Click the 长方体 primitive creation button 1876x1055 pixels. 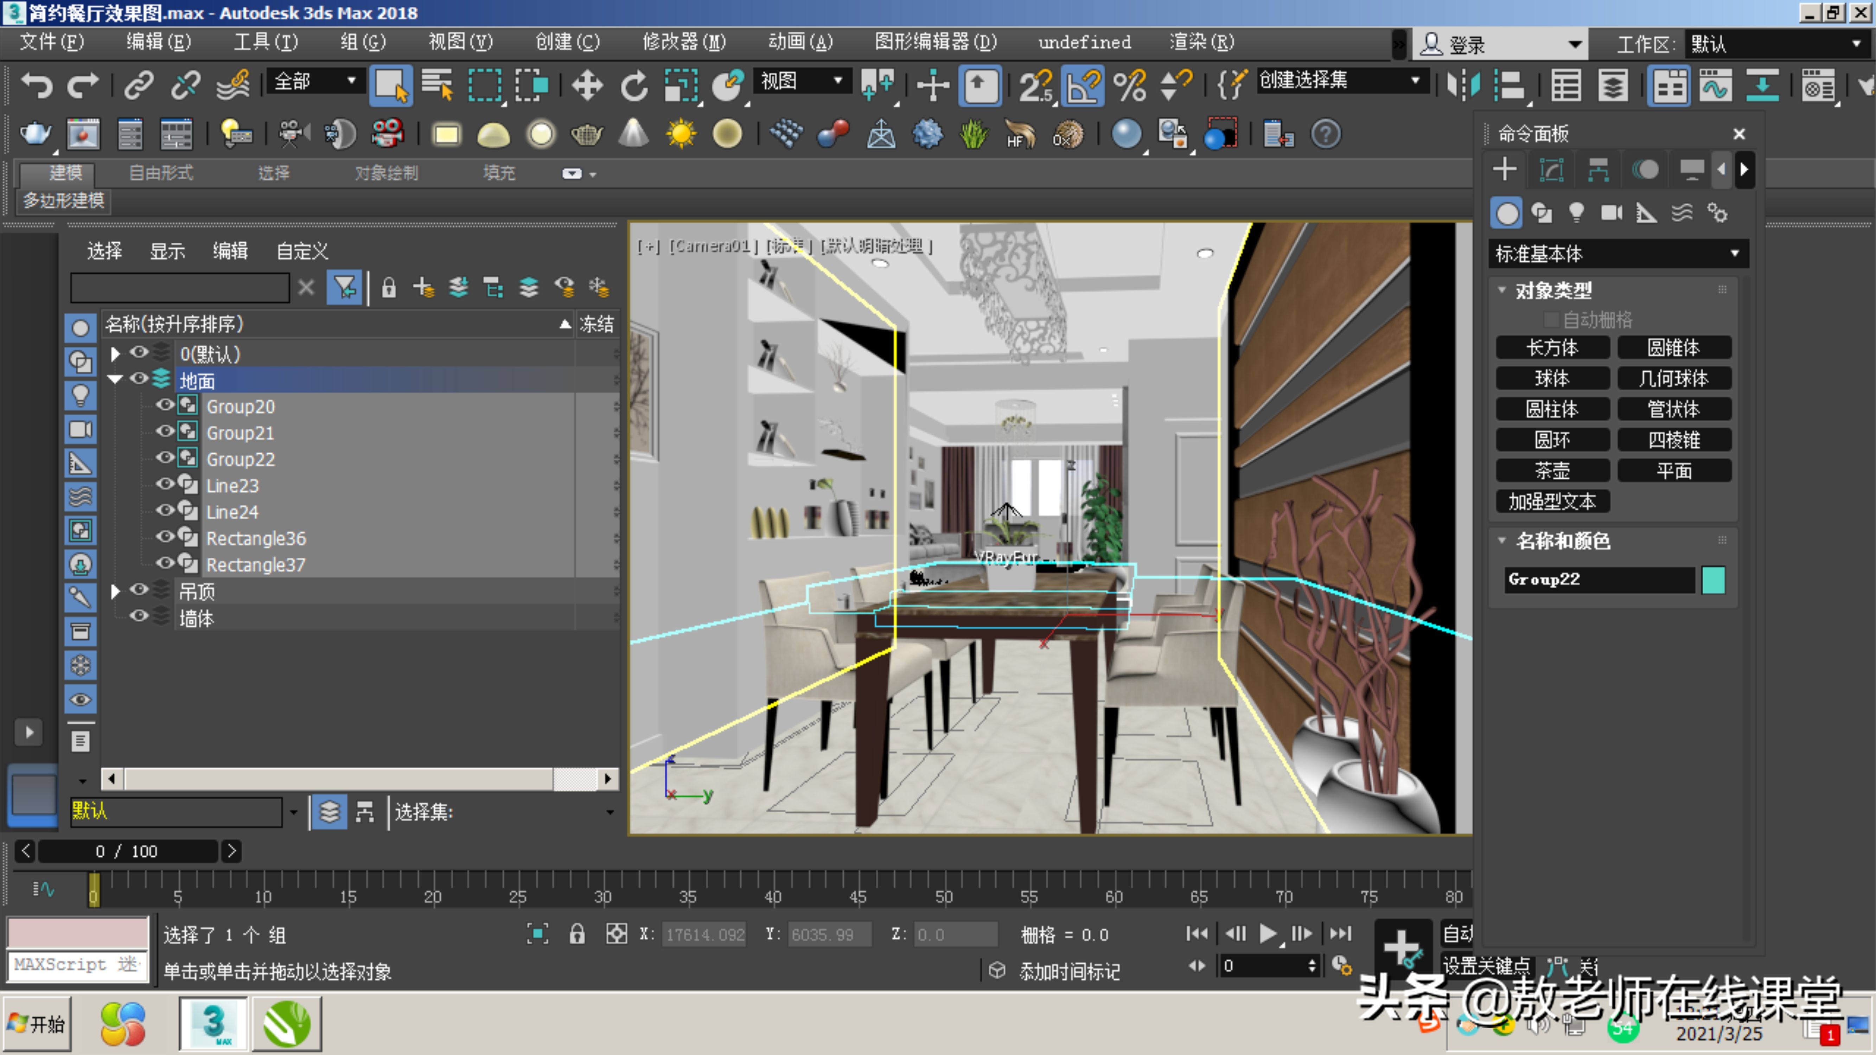tap(1553, 347)
